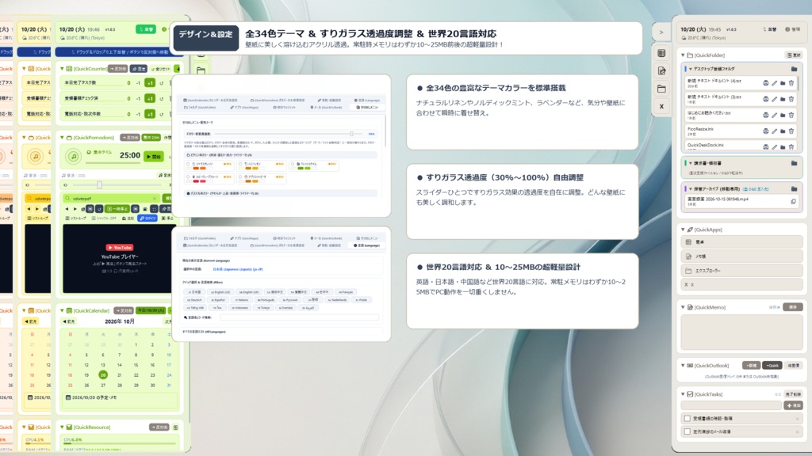This screenshot has width=812, height=456.
Task: Click +Quick button in QuickOutlook
Action: click(772, 366)
